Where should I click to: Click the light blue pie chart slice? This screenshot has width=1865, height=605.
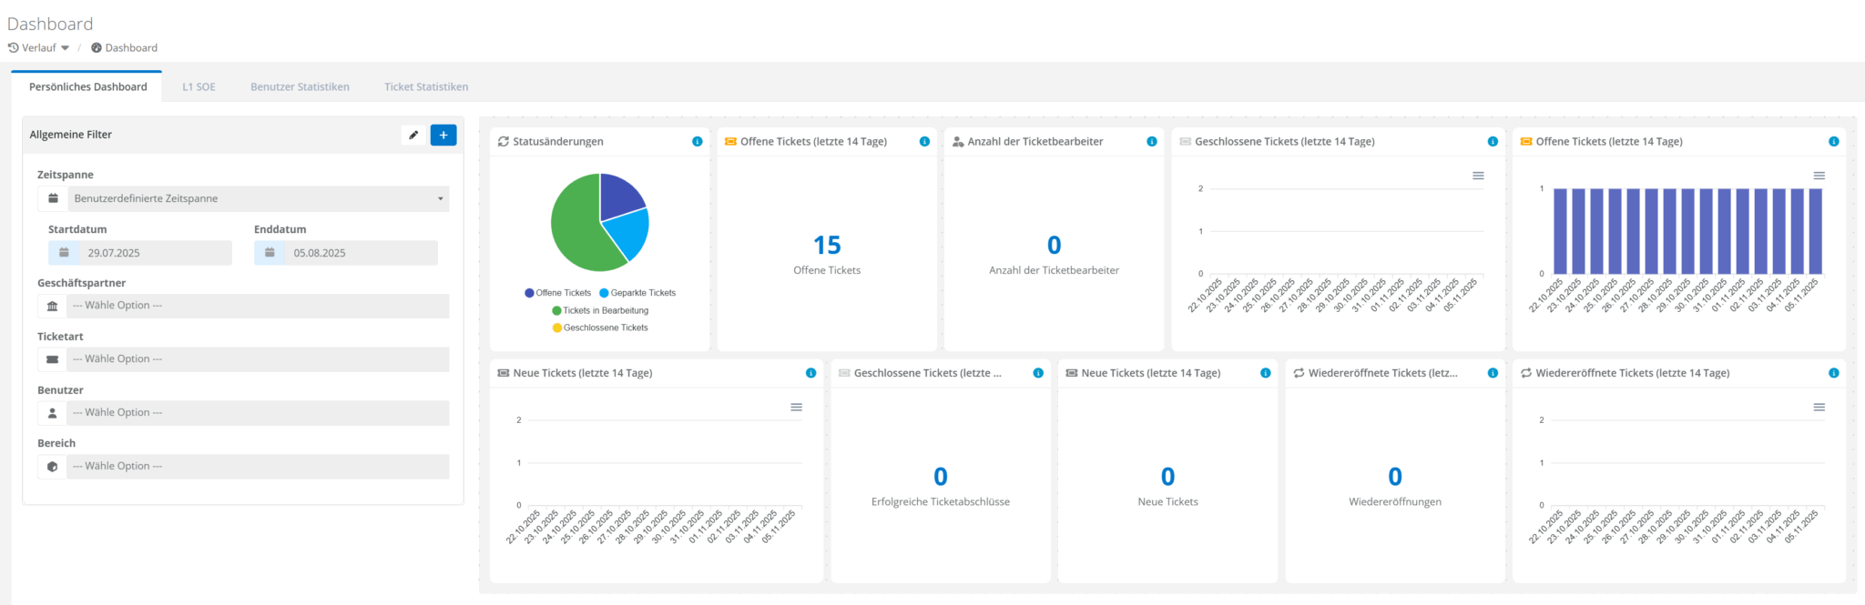(x=628, y=231)
